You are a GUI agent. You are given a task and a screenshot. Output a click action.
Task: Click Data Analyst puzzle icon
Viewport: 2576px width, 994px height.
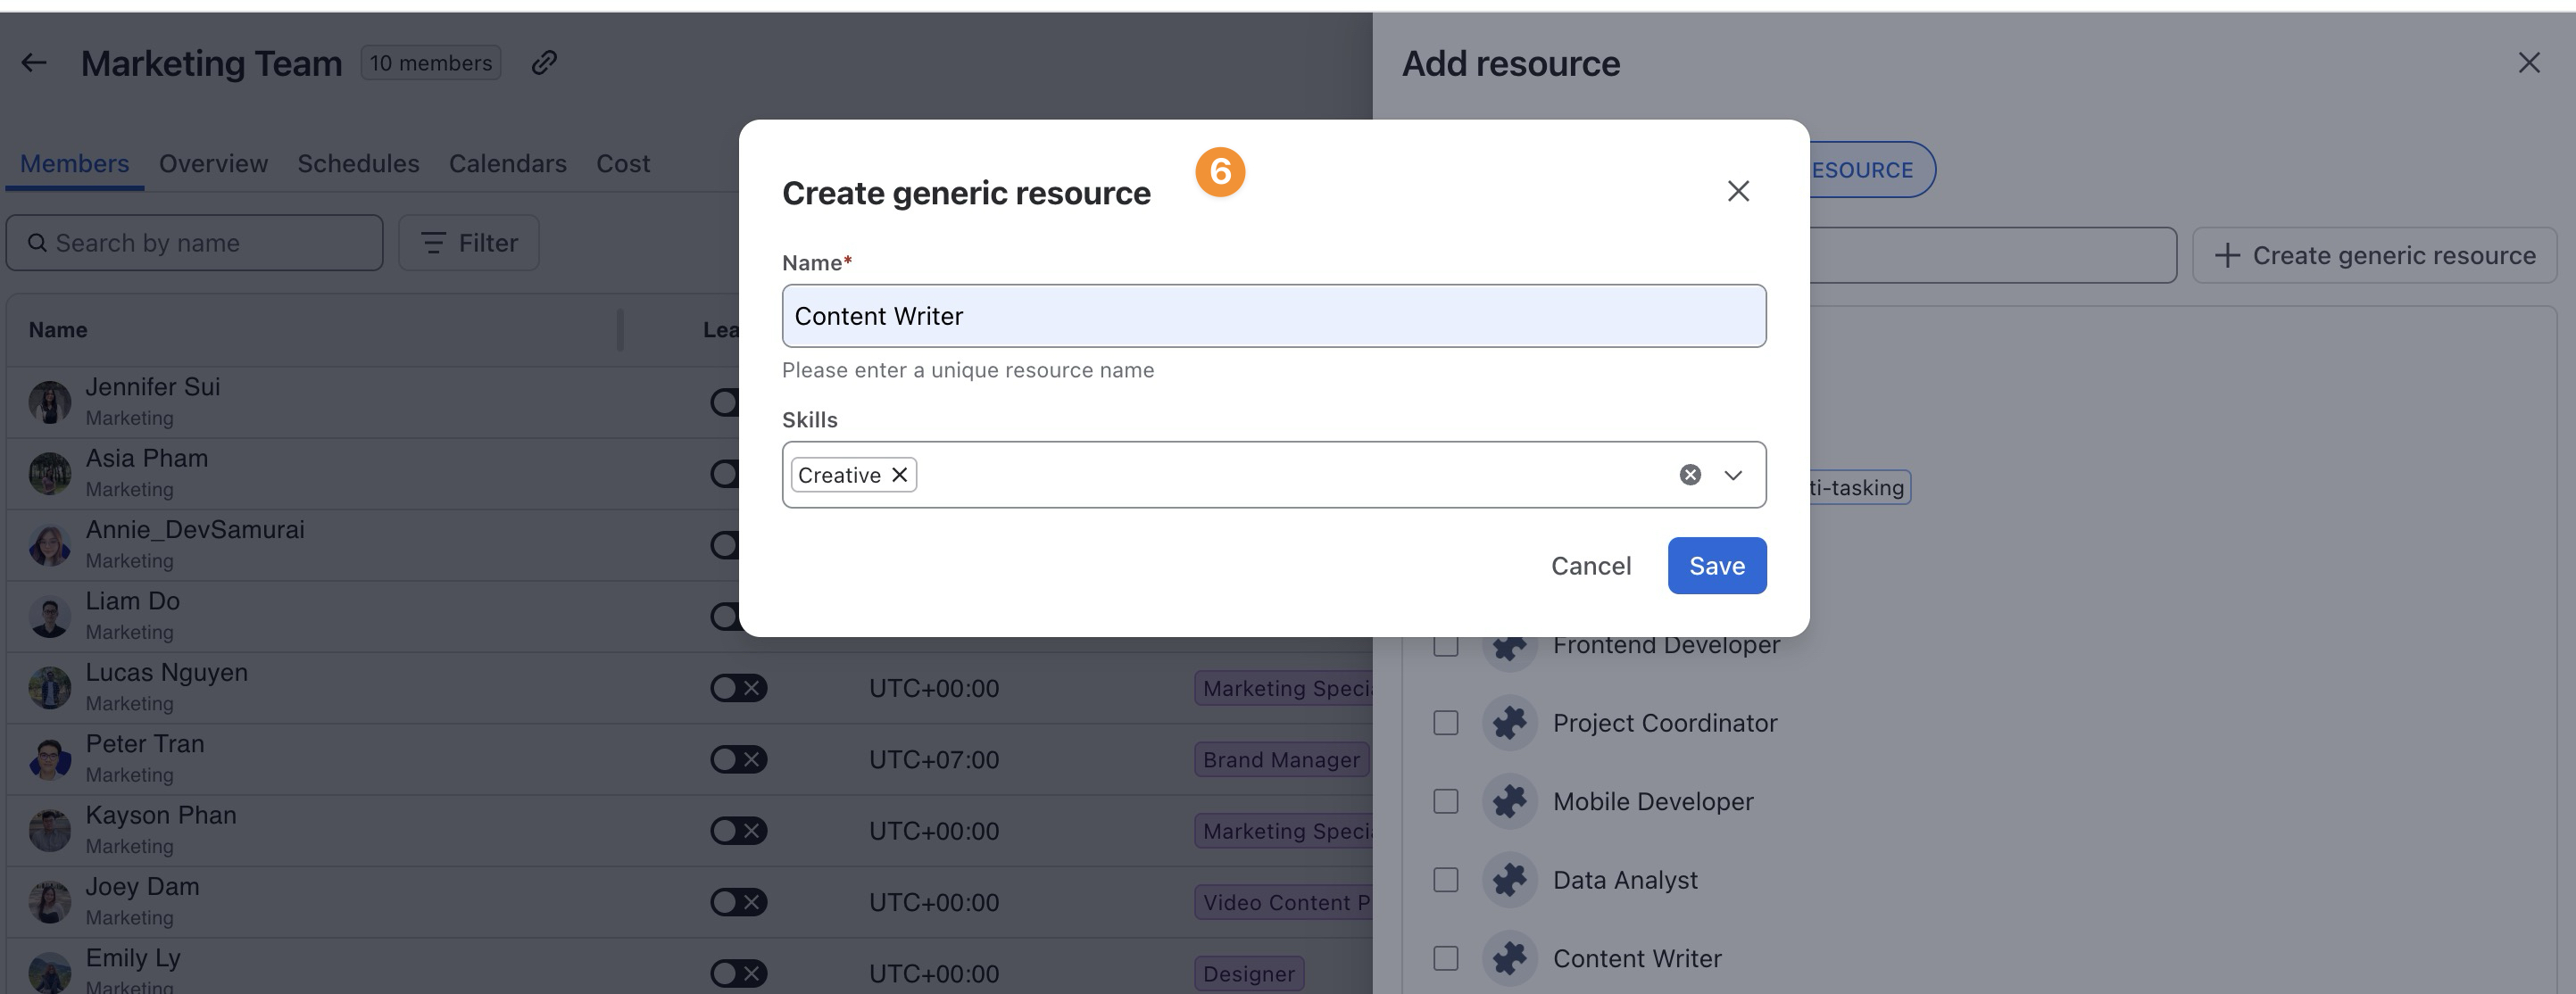tap(1510, 880)
